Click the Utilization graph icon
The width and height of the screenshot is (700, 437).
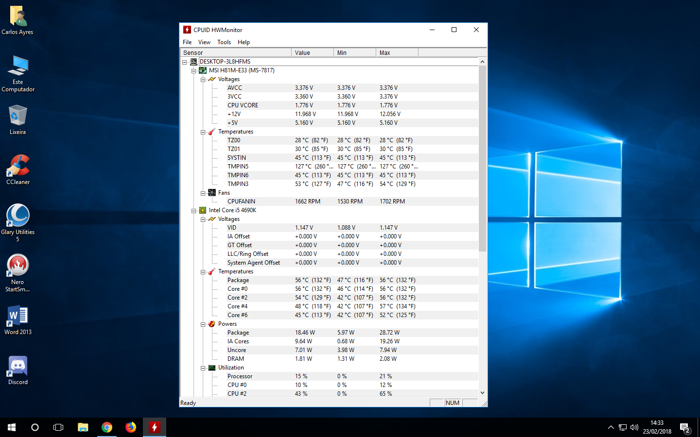212,368
